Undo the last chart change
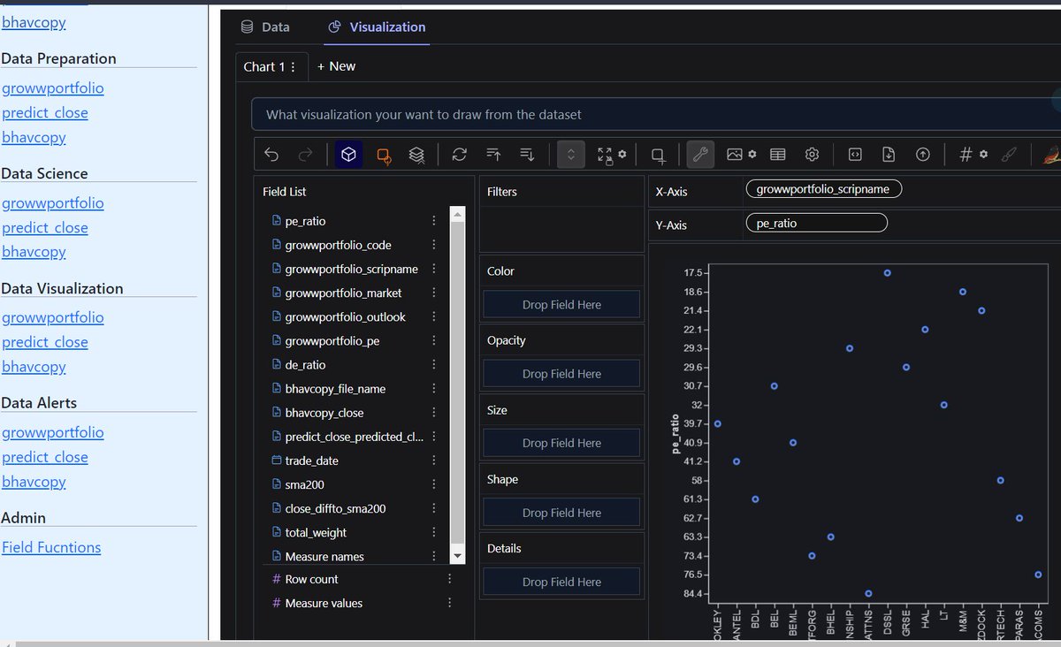Image resolution: width=1061 pixels, height=647 pixels. [x=271, y=155]
